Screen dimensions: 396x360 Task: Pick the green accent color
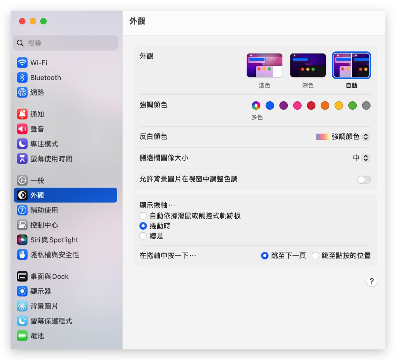[x=352, y=106]
